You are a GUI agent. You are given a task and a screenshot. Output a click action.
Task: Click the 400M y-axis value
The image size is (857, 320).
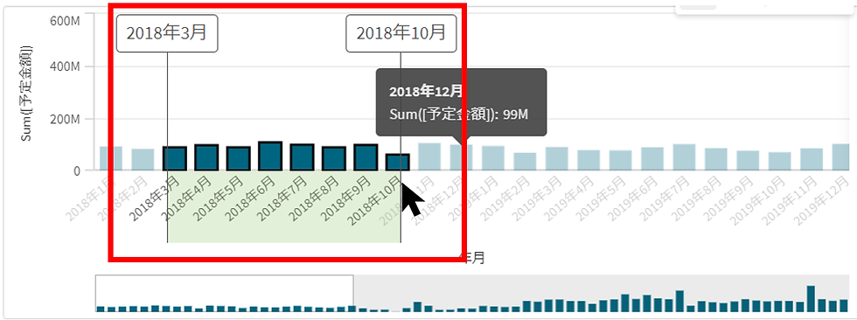pyautogui.click(x=65, y=66)
